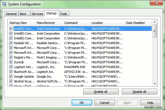Viewport: 165px width, 110px height.
Task: Click Alcohol Soft De... manufacturer cell
Action: [x=49, y=81]
